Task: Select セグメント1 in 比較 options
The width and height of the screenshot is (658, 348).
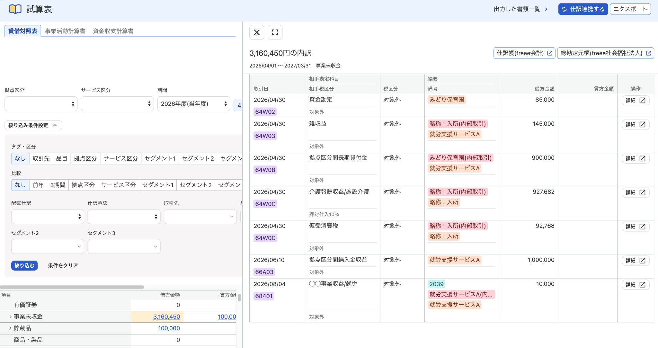Action: tap(158, 185)
